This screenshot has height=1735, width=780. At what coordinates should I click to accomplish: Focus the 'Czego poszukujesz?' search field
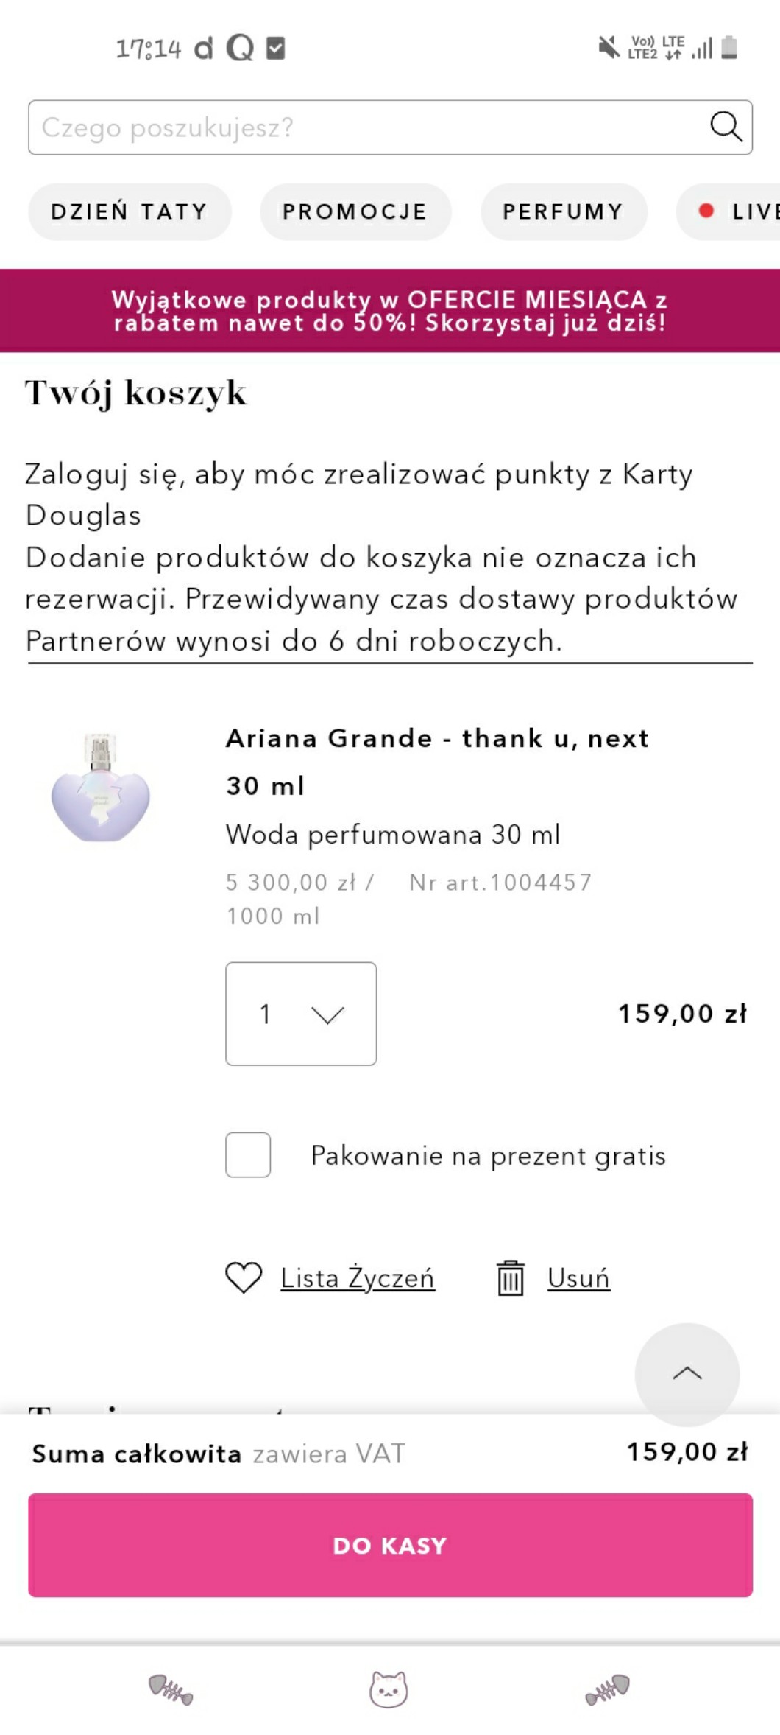pyautogui.click(x=368, y=127)
